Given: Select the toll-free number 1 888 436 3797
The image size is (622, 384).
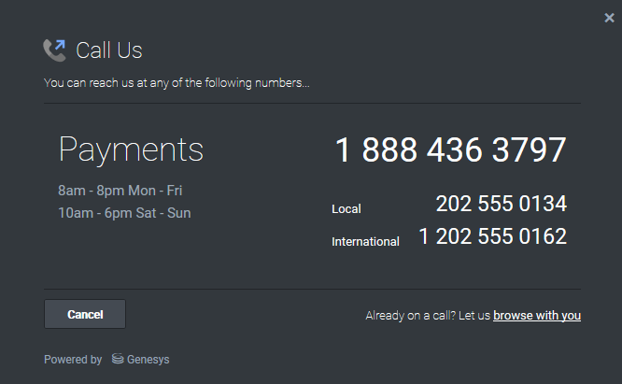Looking at the screenshot, I should tap(450, 150).
